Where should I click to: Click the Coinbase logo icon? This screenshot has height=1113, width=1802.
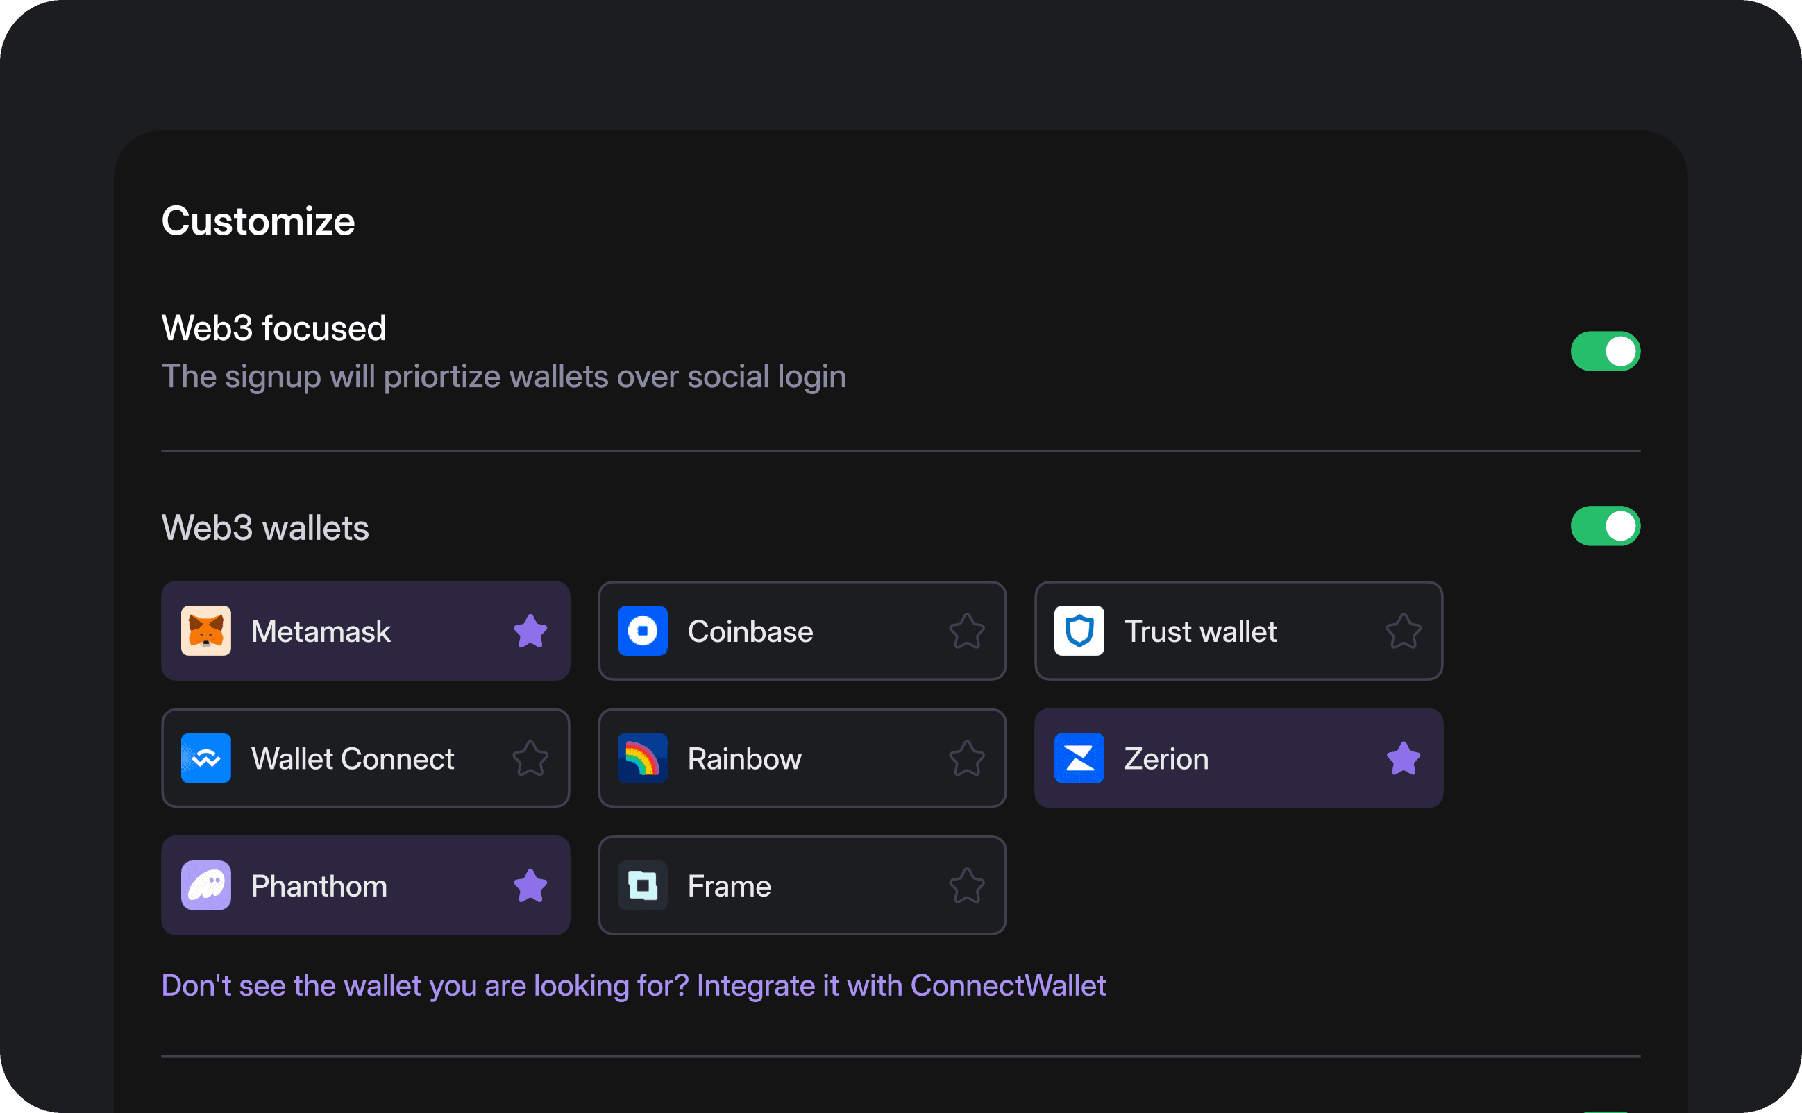(x=643, y=631)
